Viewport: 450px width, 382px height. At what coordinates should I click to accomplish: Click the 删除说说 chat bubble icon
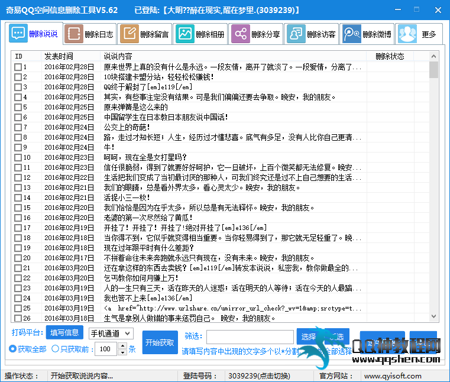[18, 34]
